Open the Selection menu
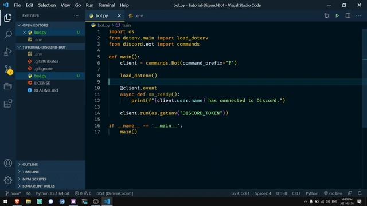 pyautogui.click(x=47, y=5)
